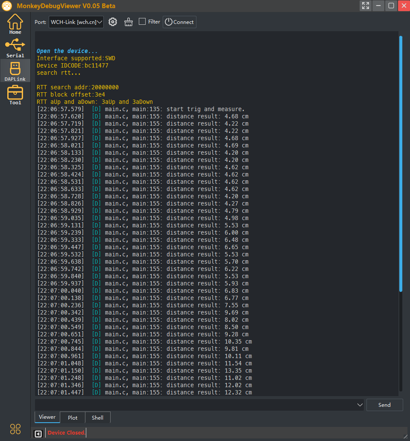Click the log line reading 9.81 cm
This screenshot has width=410, height=441.
[143, 349]
